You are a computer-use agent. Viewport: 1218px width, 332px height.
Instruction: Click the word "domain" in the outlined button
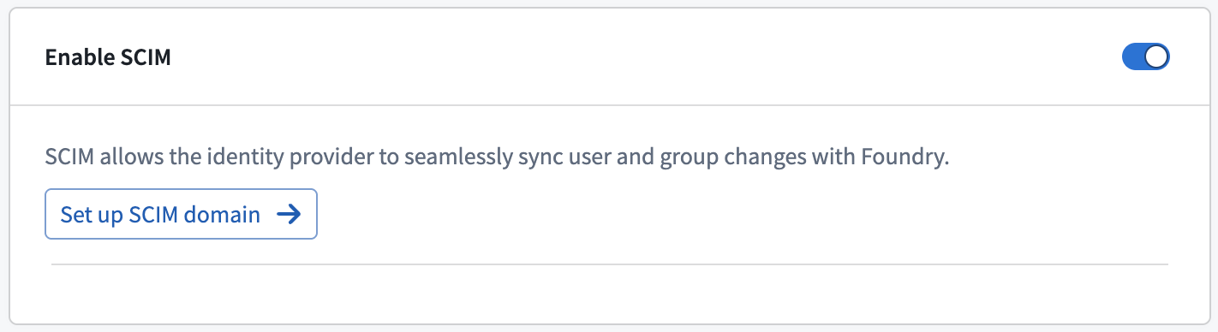coord(224,214)
